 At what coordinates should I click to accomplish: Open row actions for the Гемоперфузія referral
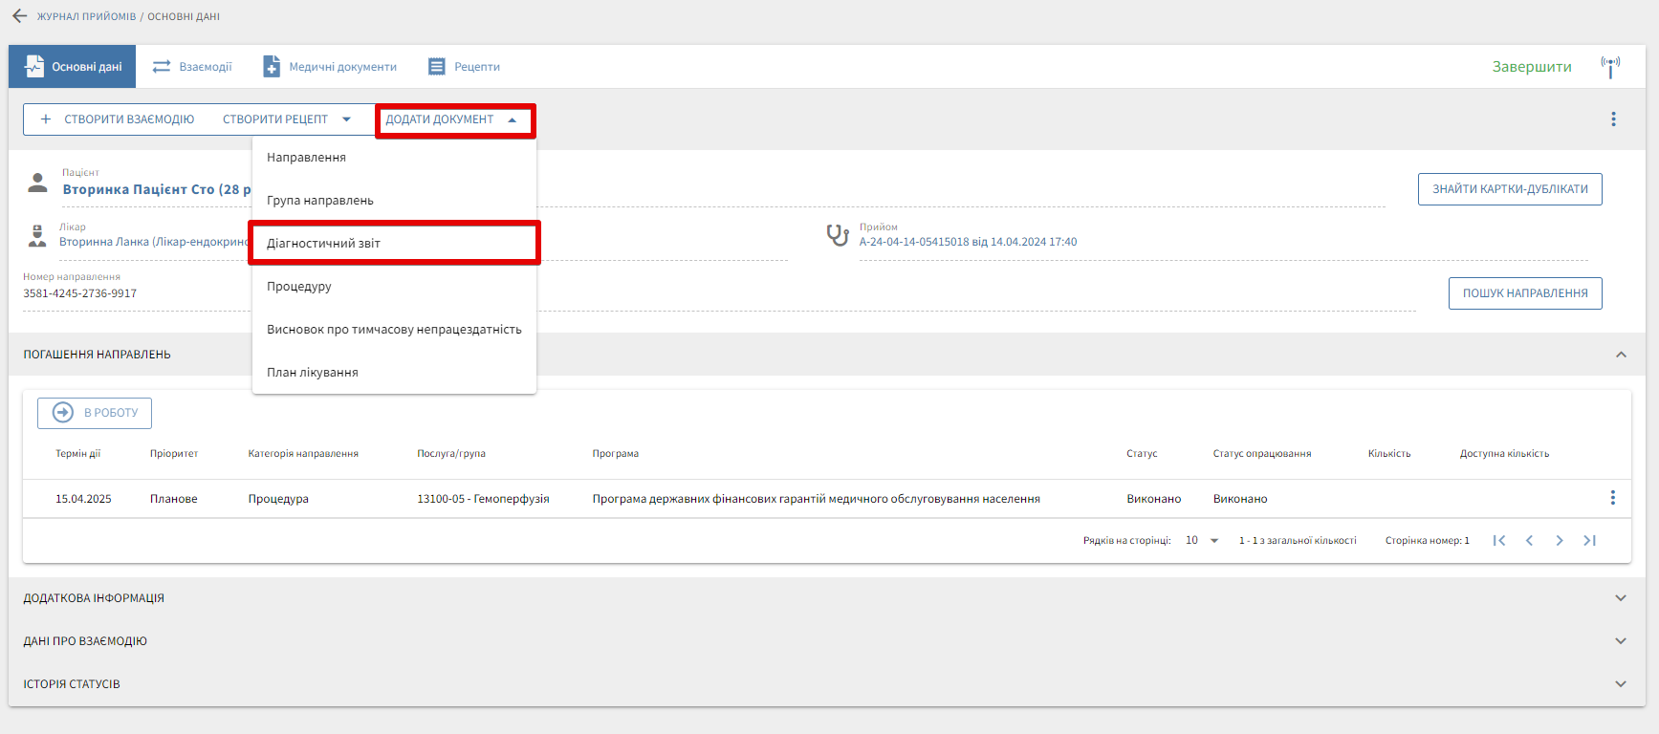[1612, 498]
